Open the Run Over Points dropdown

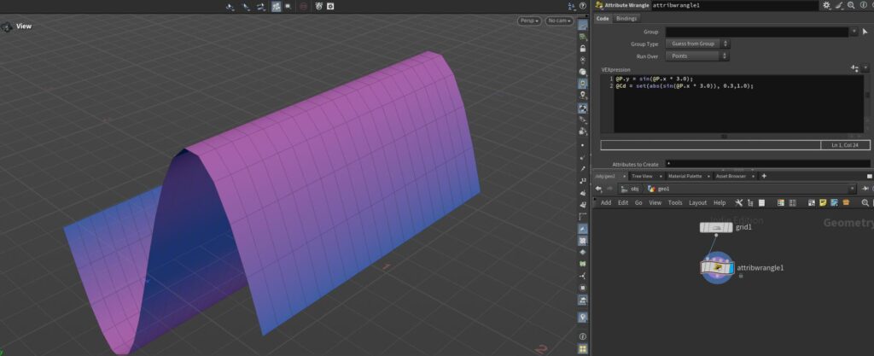(x=696, y=56)
